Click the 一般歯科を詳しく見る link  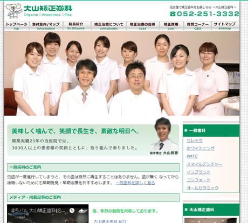click(x=135, y=183)
